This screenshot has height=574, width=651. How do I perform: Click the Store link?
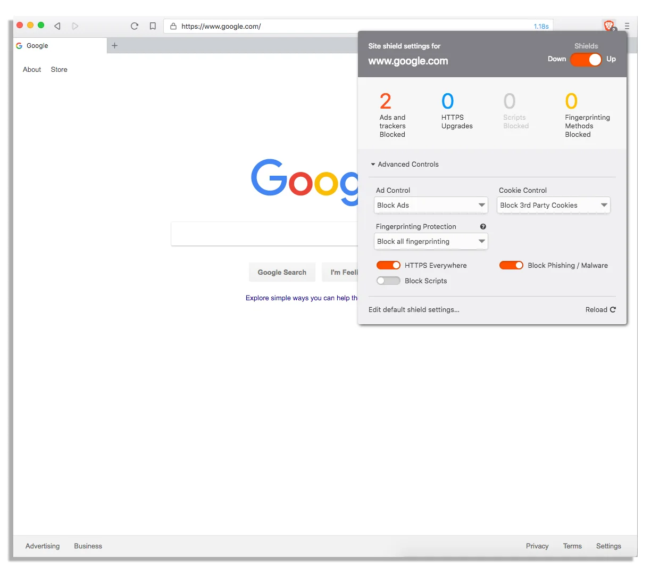pyautogui.click(x=59, y=70)
